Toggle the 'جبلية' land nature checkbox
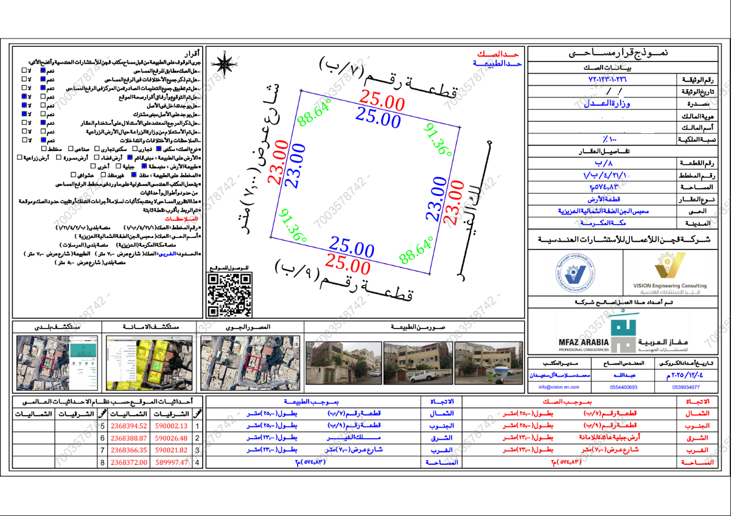Screen dimensions: 731x516 click(x=118, y=166)
